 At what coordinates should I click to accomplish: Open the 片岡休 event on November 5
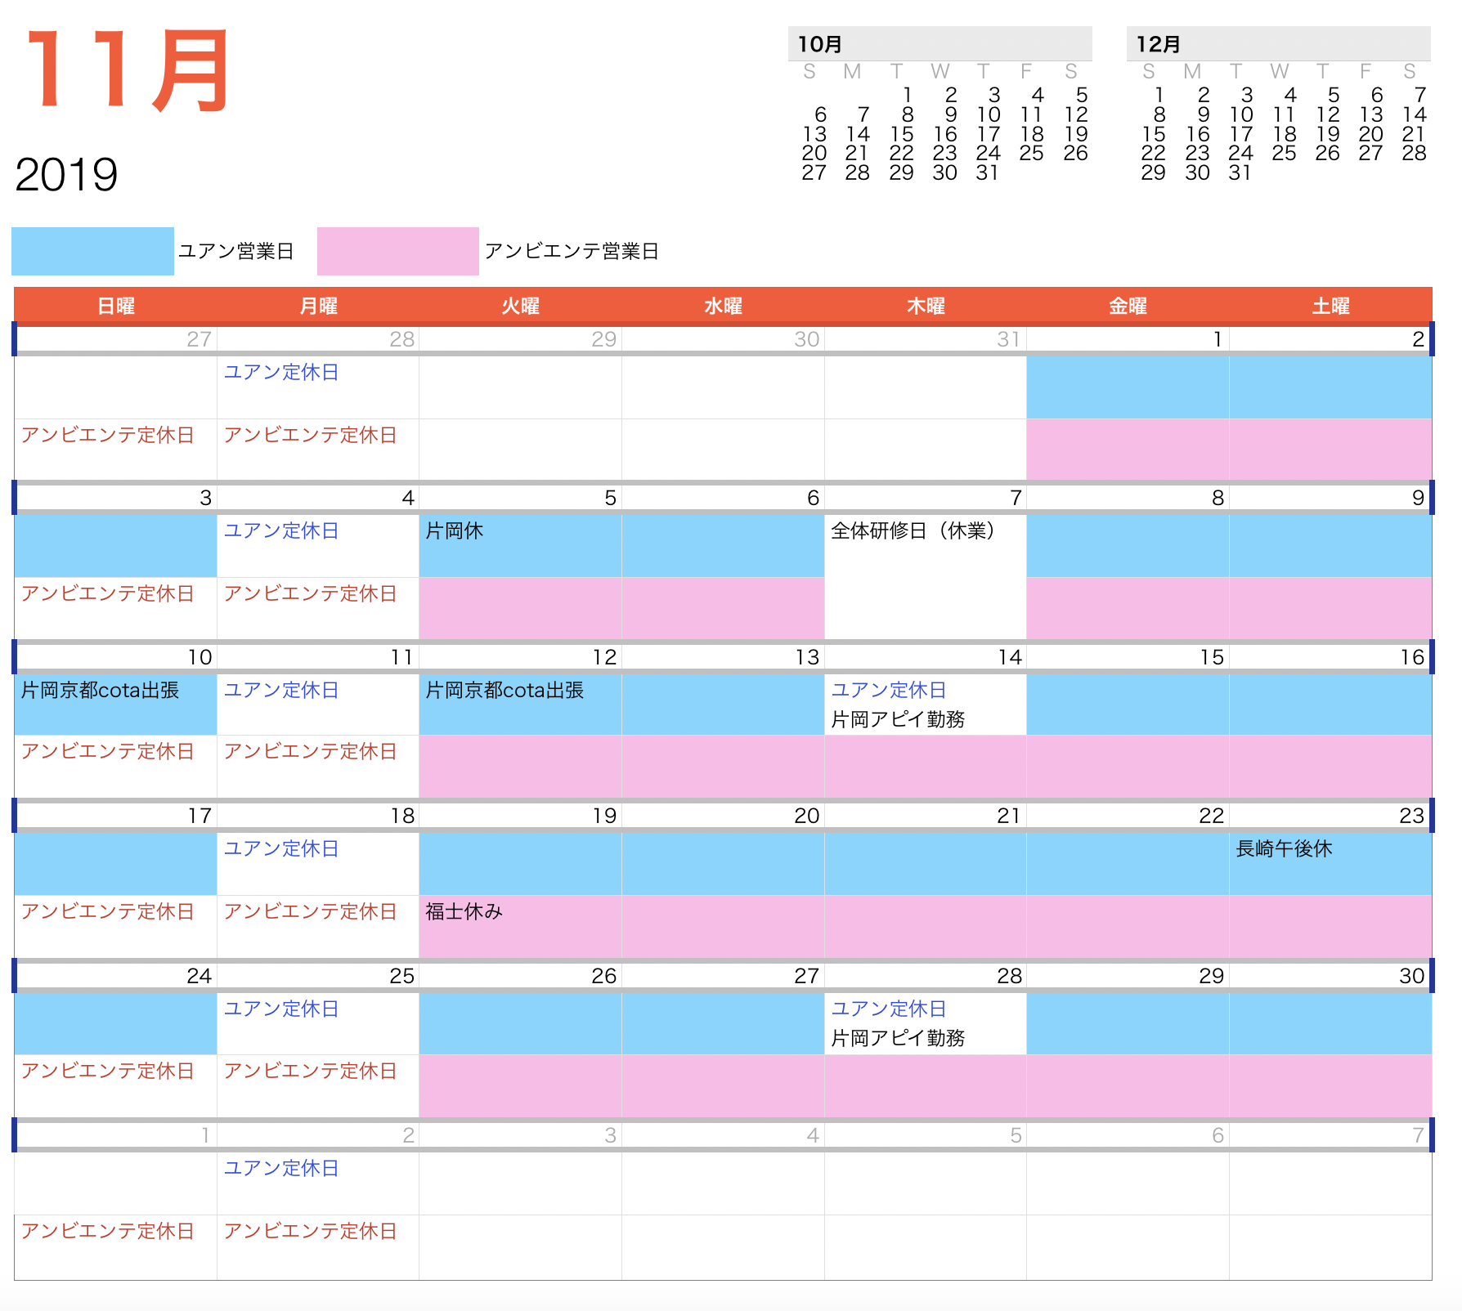[x=455, y=531]
